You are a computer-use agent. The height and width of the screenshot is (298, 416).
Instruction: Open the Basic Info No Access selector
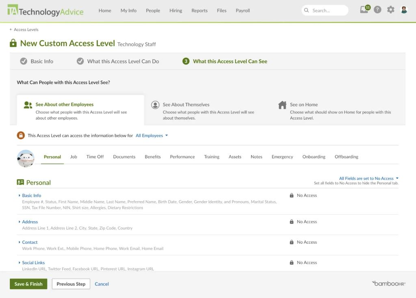coord(303,195)
